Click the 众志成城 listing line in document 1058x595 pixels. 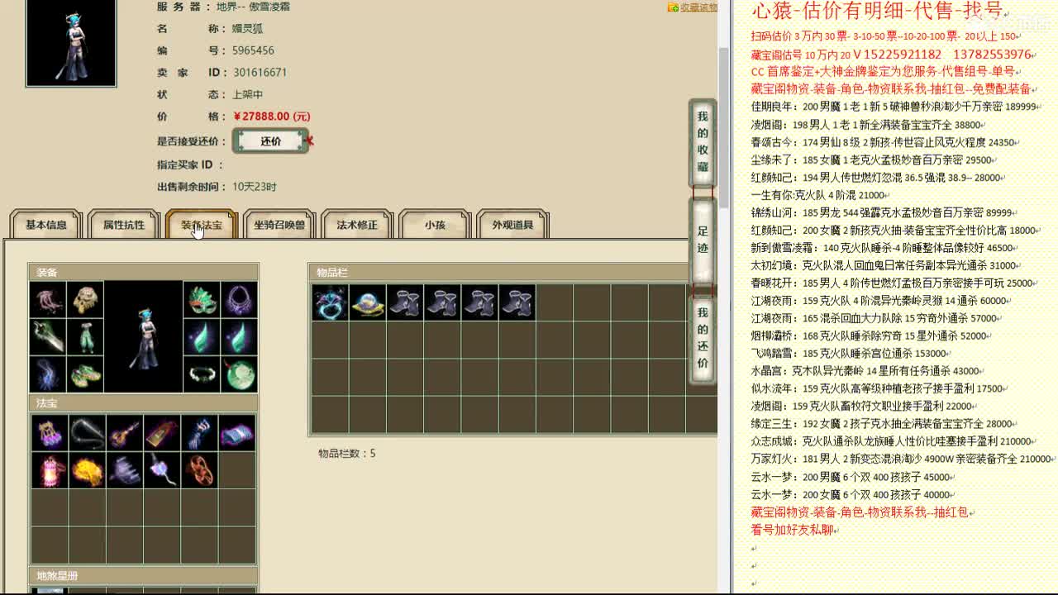(x=894, y=442)
